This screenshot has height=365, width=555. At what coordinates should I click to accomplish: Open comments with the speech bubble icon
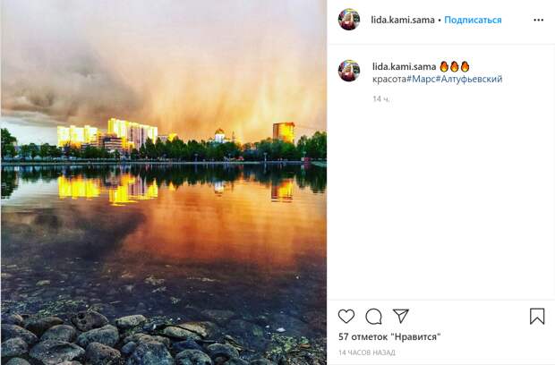click(373, 316)
